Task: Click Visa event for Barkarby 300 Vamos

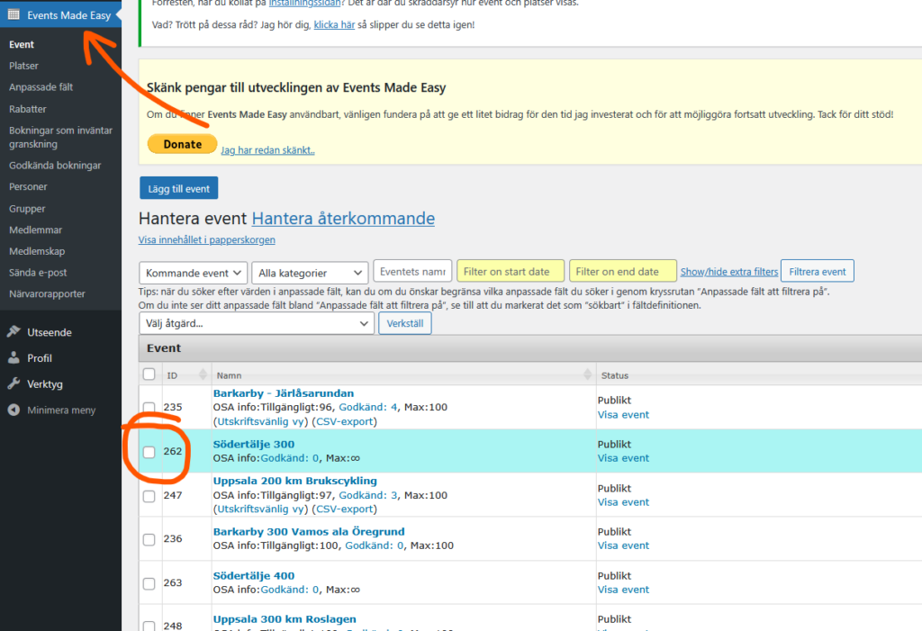Action: point(623,545)
